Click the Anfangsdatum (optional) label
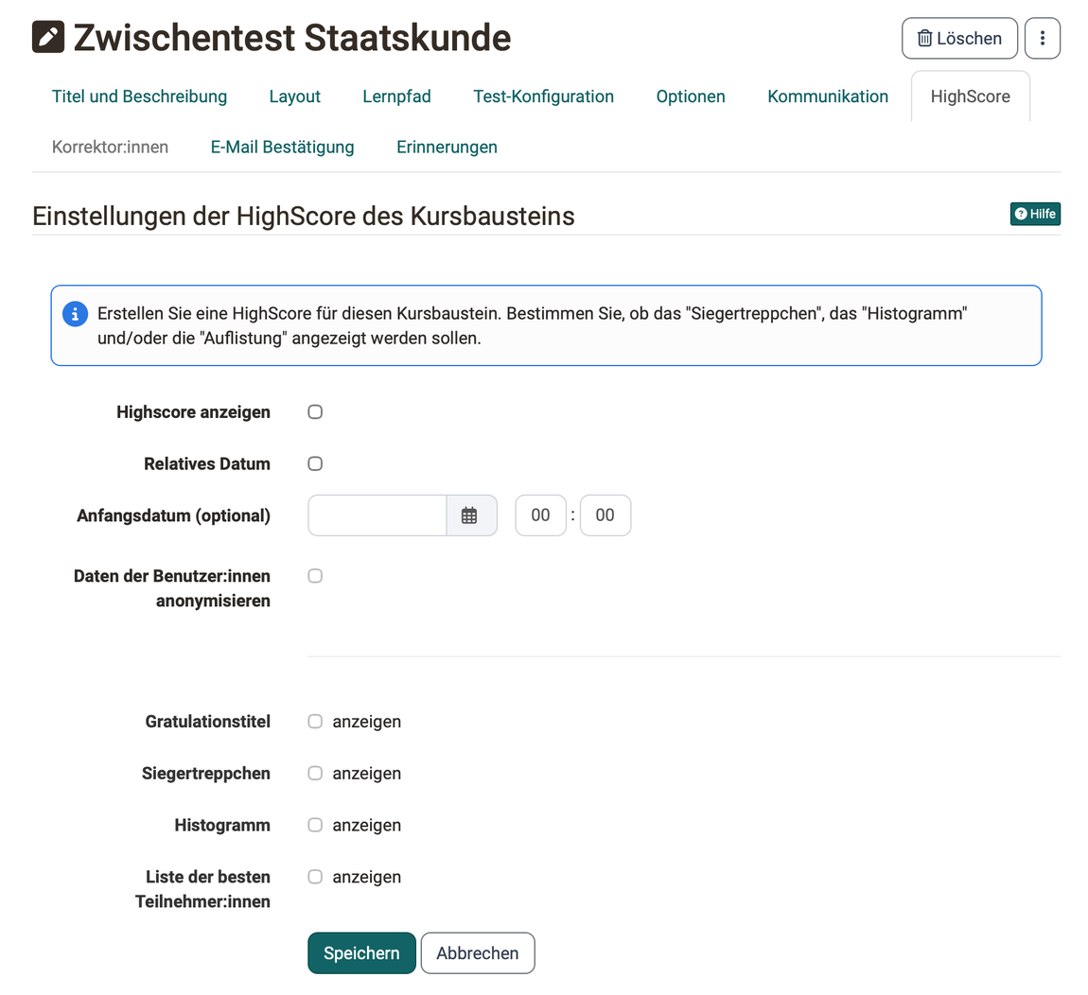This screenshot has height=995, width=1088. [x=173, y=515]
